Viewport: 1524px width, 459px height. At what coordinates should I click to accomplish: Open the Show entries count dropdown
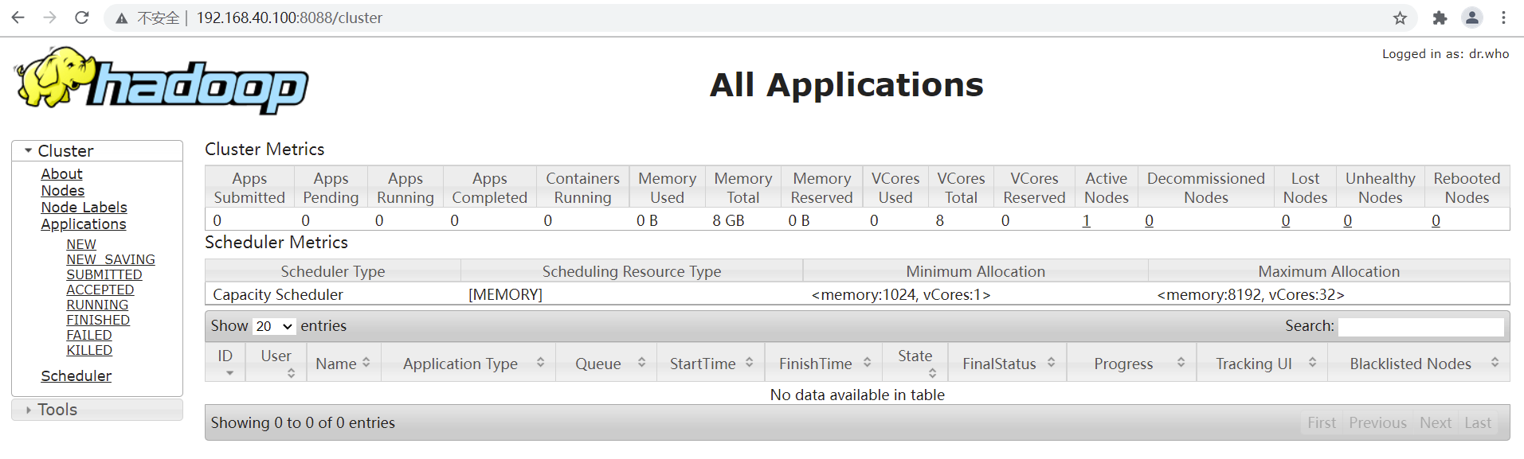point(274,326)
